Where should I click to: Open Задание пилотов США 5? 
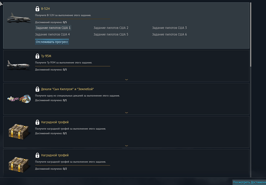111,35
